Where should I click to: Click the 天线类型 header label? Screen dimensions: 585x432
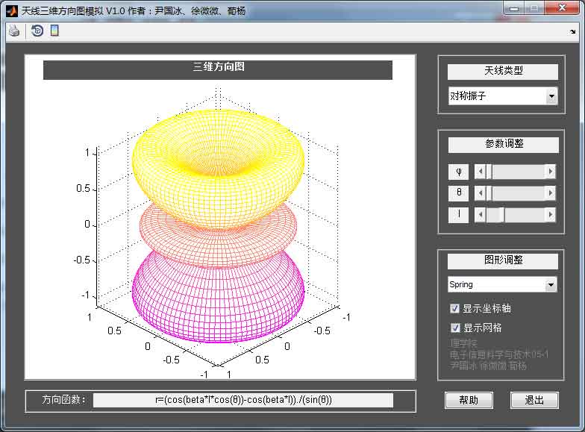click(503, 71)
